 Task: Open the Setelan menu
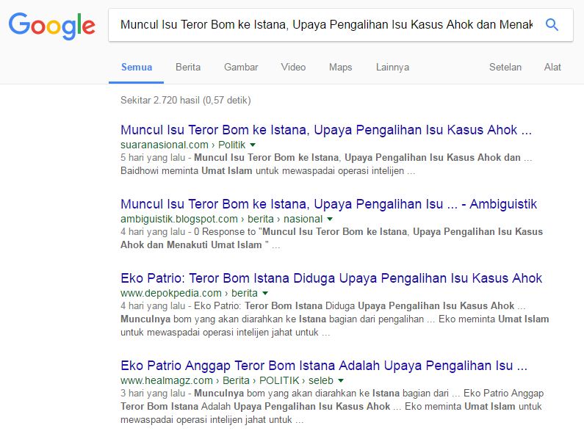tap(505, 68)
